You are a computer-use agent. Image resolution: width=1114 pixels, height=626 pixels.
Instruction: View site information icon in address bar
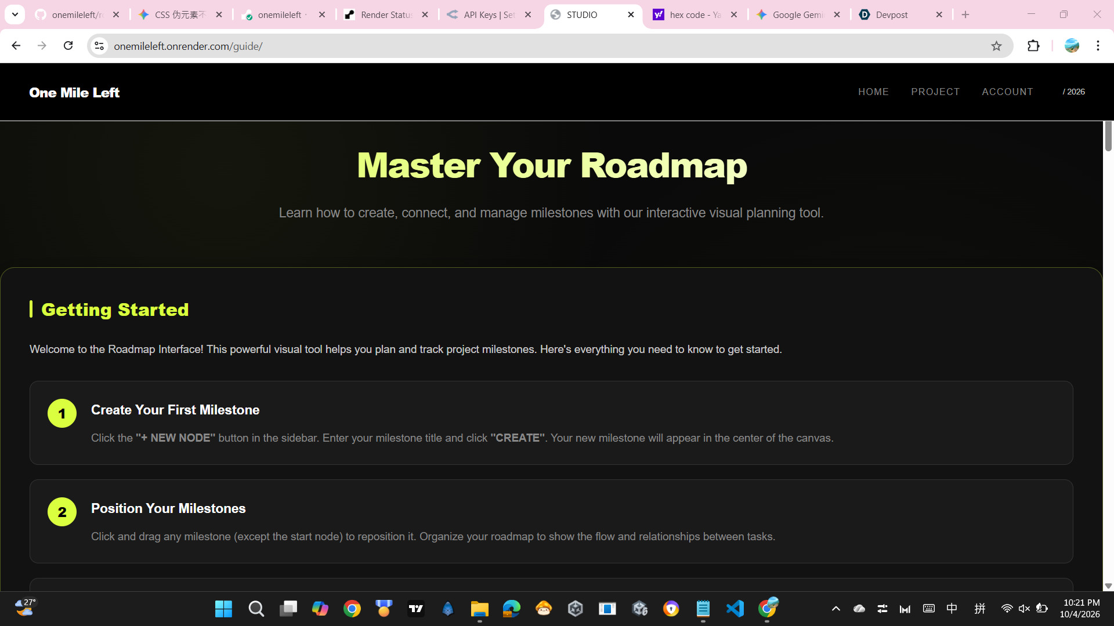pos(99,46)
